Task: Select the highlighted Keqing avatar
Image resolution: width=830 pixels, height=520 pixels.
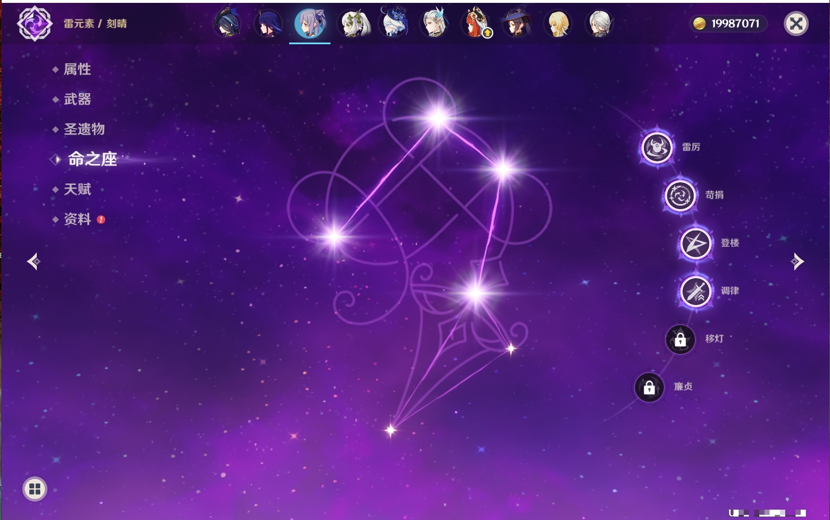Action: 310,24
